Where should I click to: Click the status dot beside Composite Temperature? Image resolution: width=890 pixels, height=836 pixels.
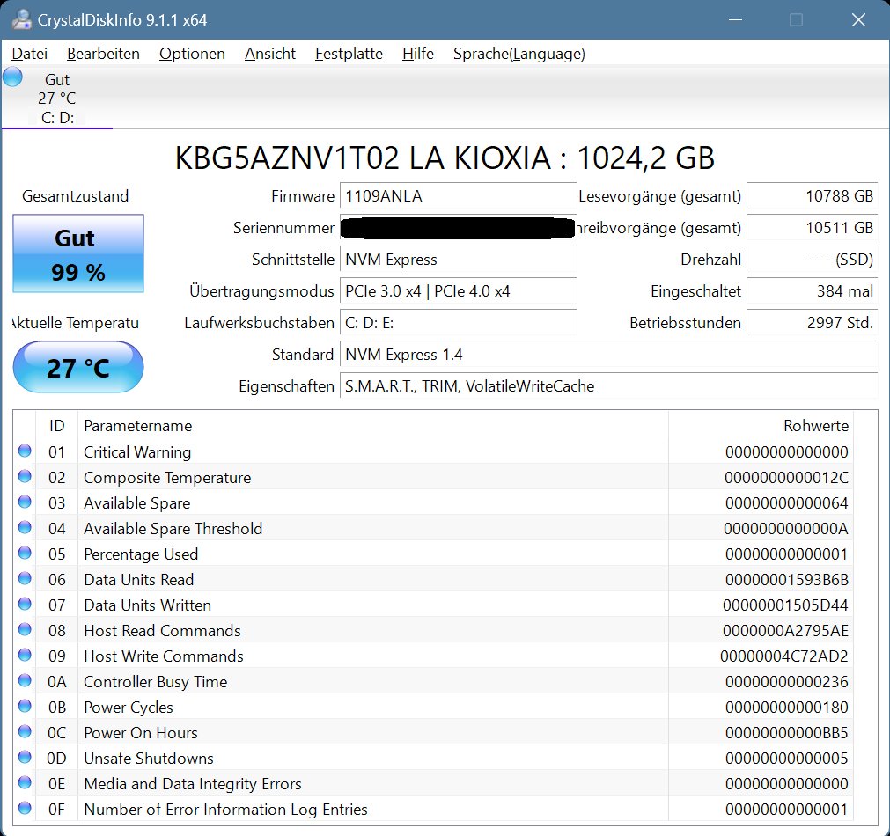coord(26,477)
